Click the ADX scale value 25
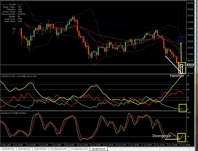 188,98
